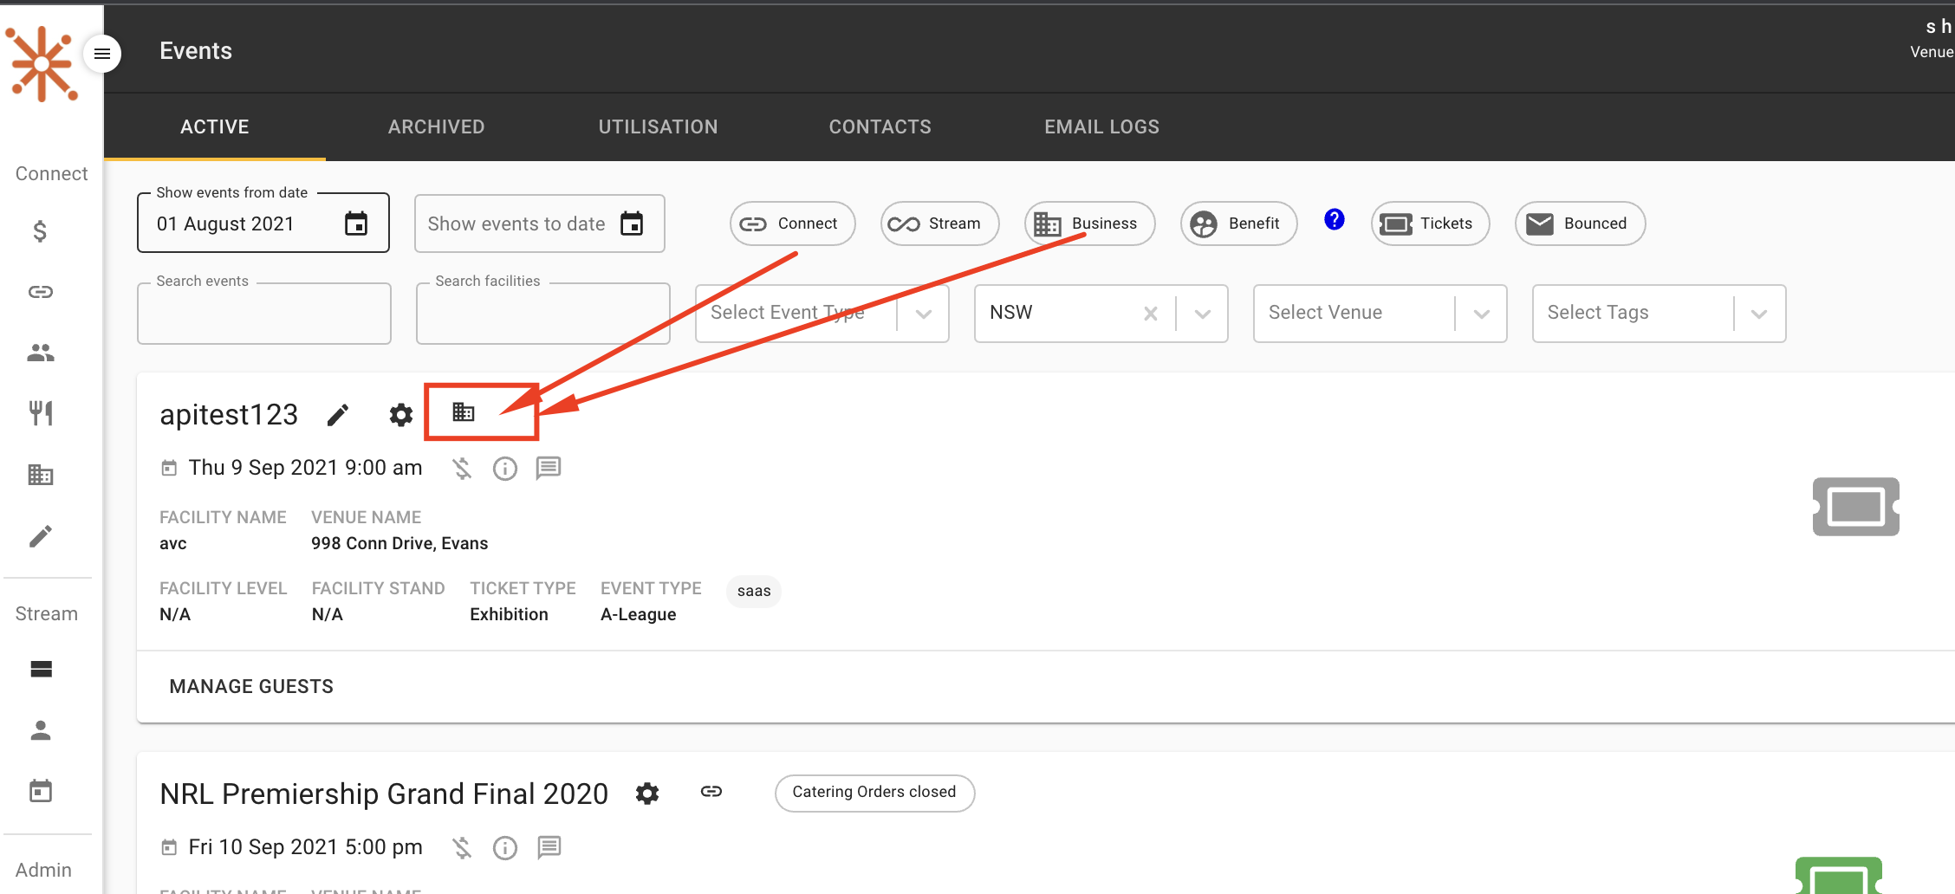Screen dimensions: 1955x894
Task: Toggle the Tickets filter chip
Action: [x=1430, y=223]
